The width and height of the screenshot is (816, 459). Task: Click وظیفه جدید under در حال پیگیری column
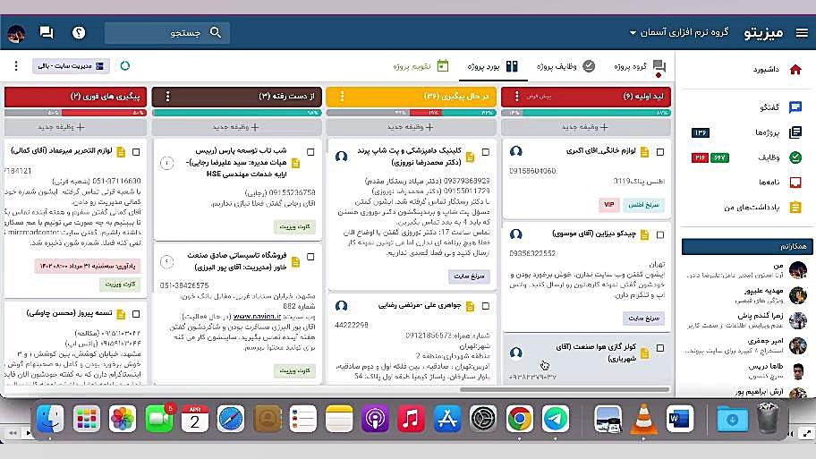411,127
